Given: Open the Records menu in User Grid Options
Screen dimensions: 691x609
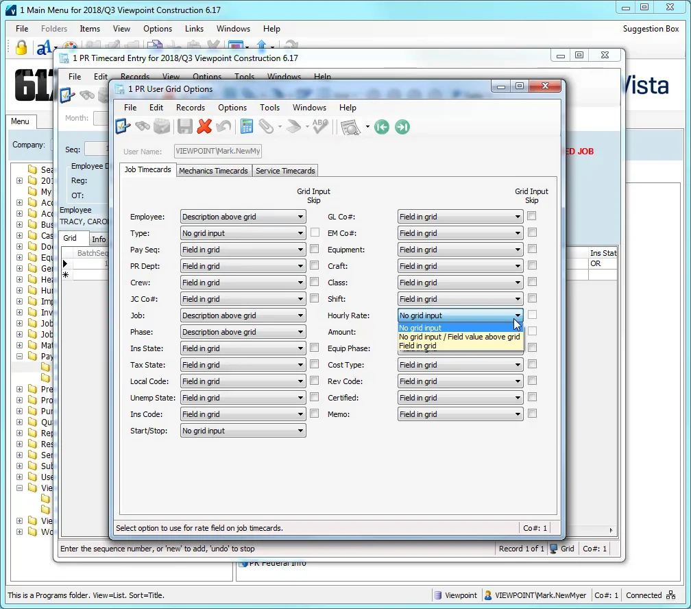Looking at the screenshot, I should click(x=190, y=108).
